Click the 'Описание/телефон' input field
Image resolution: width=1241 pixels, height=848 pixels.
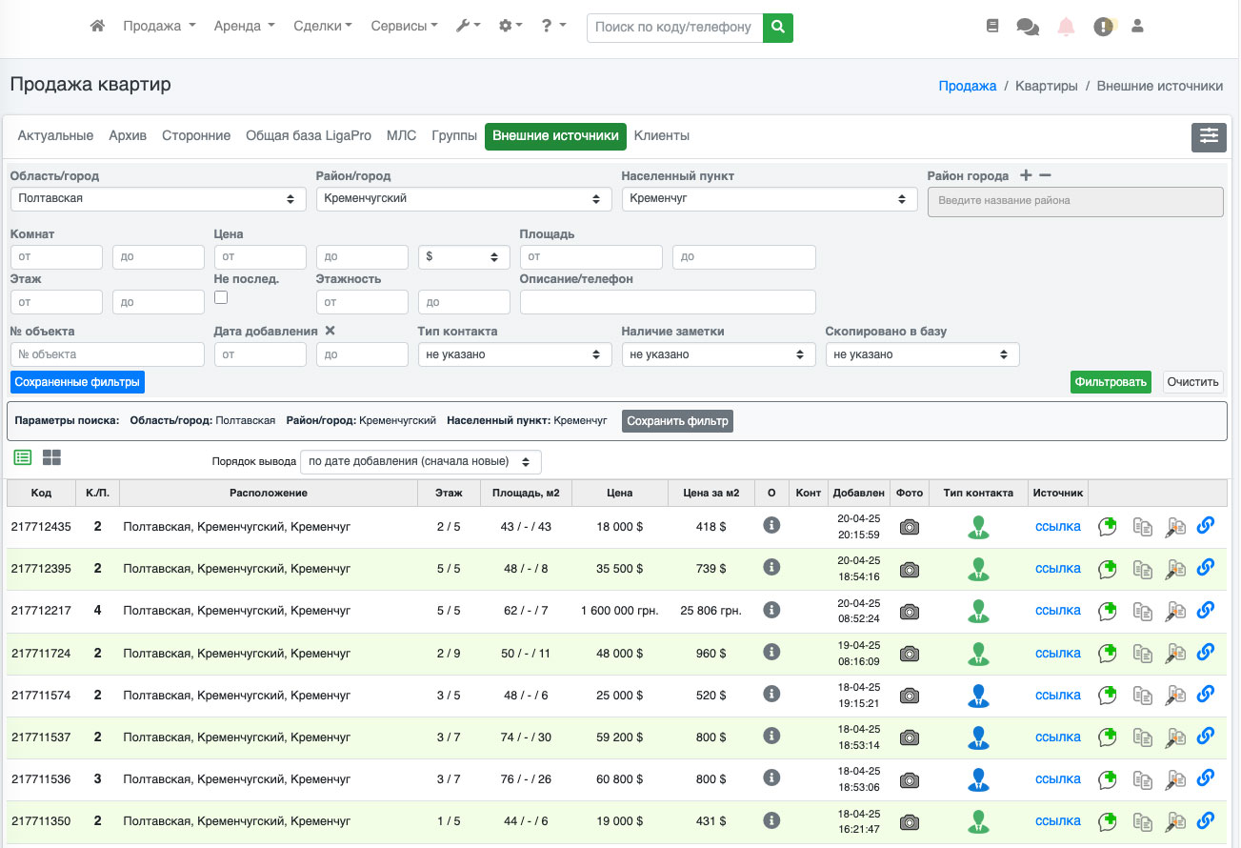(668, 302)
